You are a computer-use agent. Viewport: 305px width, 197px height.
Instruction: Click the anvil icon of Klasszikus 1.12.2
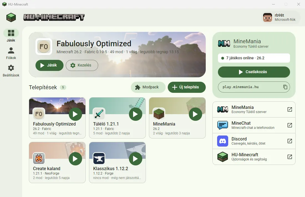click(x=99, y=158)
